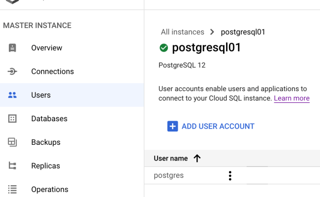This screenshot has width=320, height=197.
Task: Click the MASTER INSTANCE section label
Action: [x=37, y=26]
